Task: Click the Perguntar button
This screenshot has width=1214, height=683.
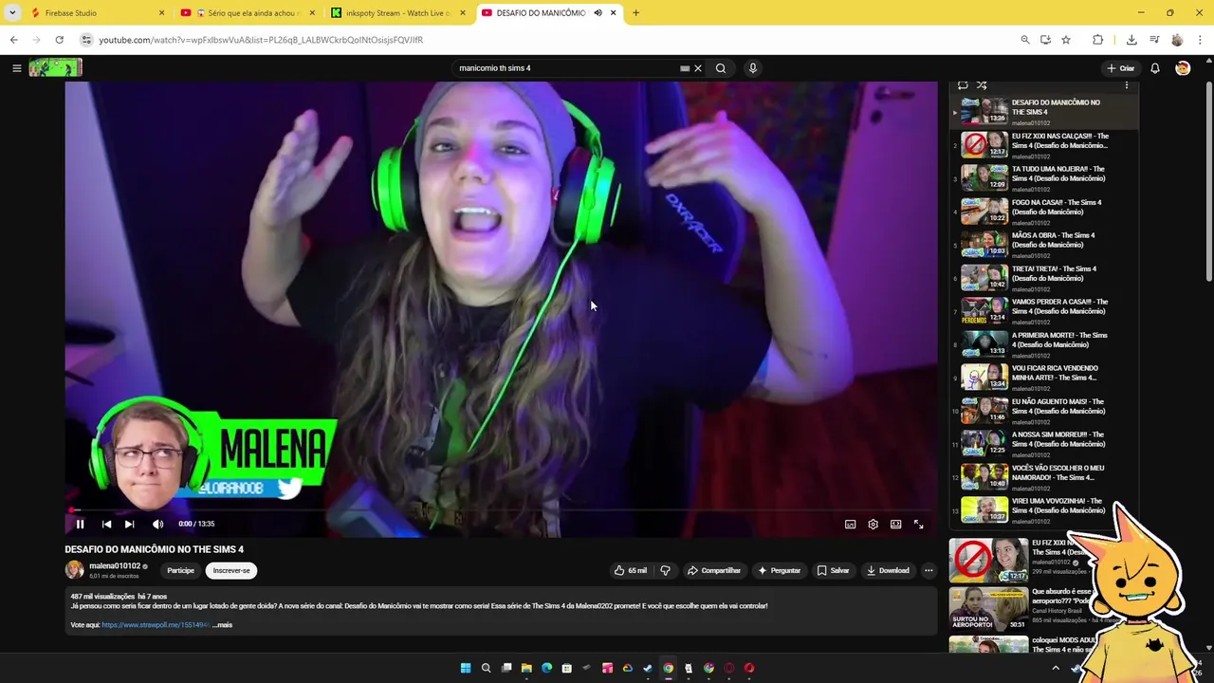Action: pos(780,570)
